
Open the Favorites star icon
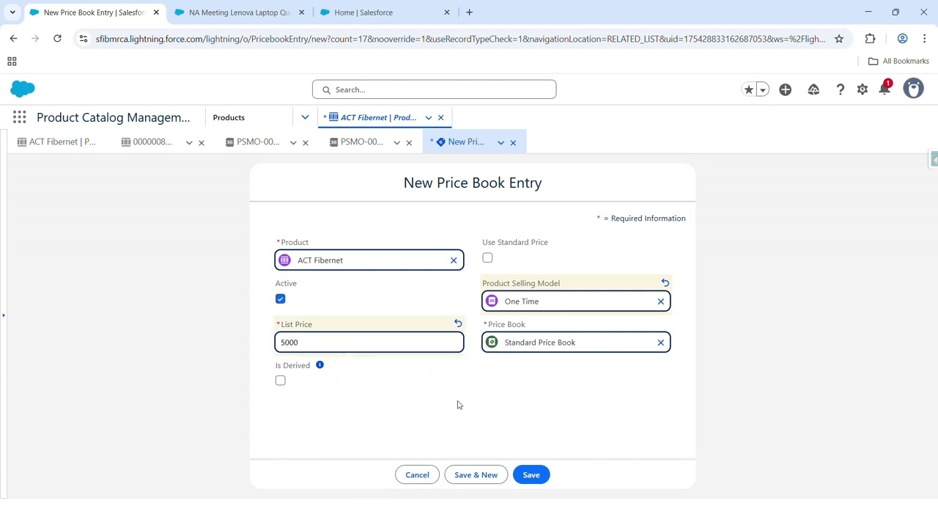point(748,89)
